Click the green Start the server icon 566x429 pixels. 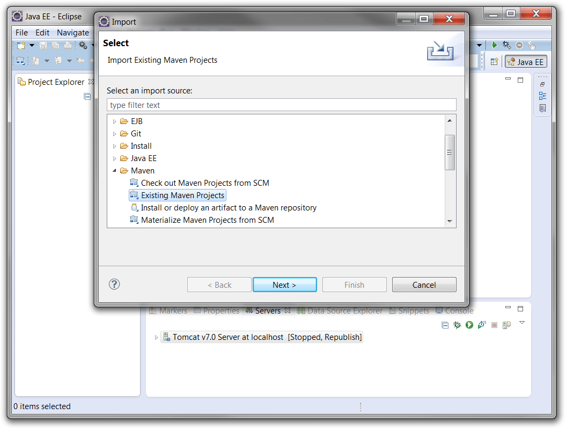469,325
